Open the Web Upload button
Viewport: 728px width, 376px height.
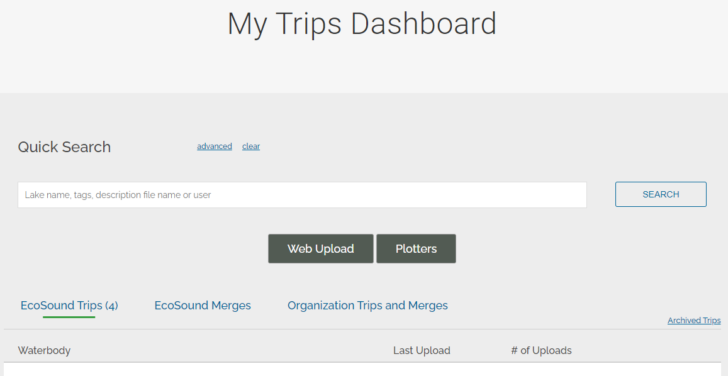(321, 249)
